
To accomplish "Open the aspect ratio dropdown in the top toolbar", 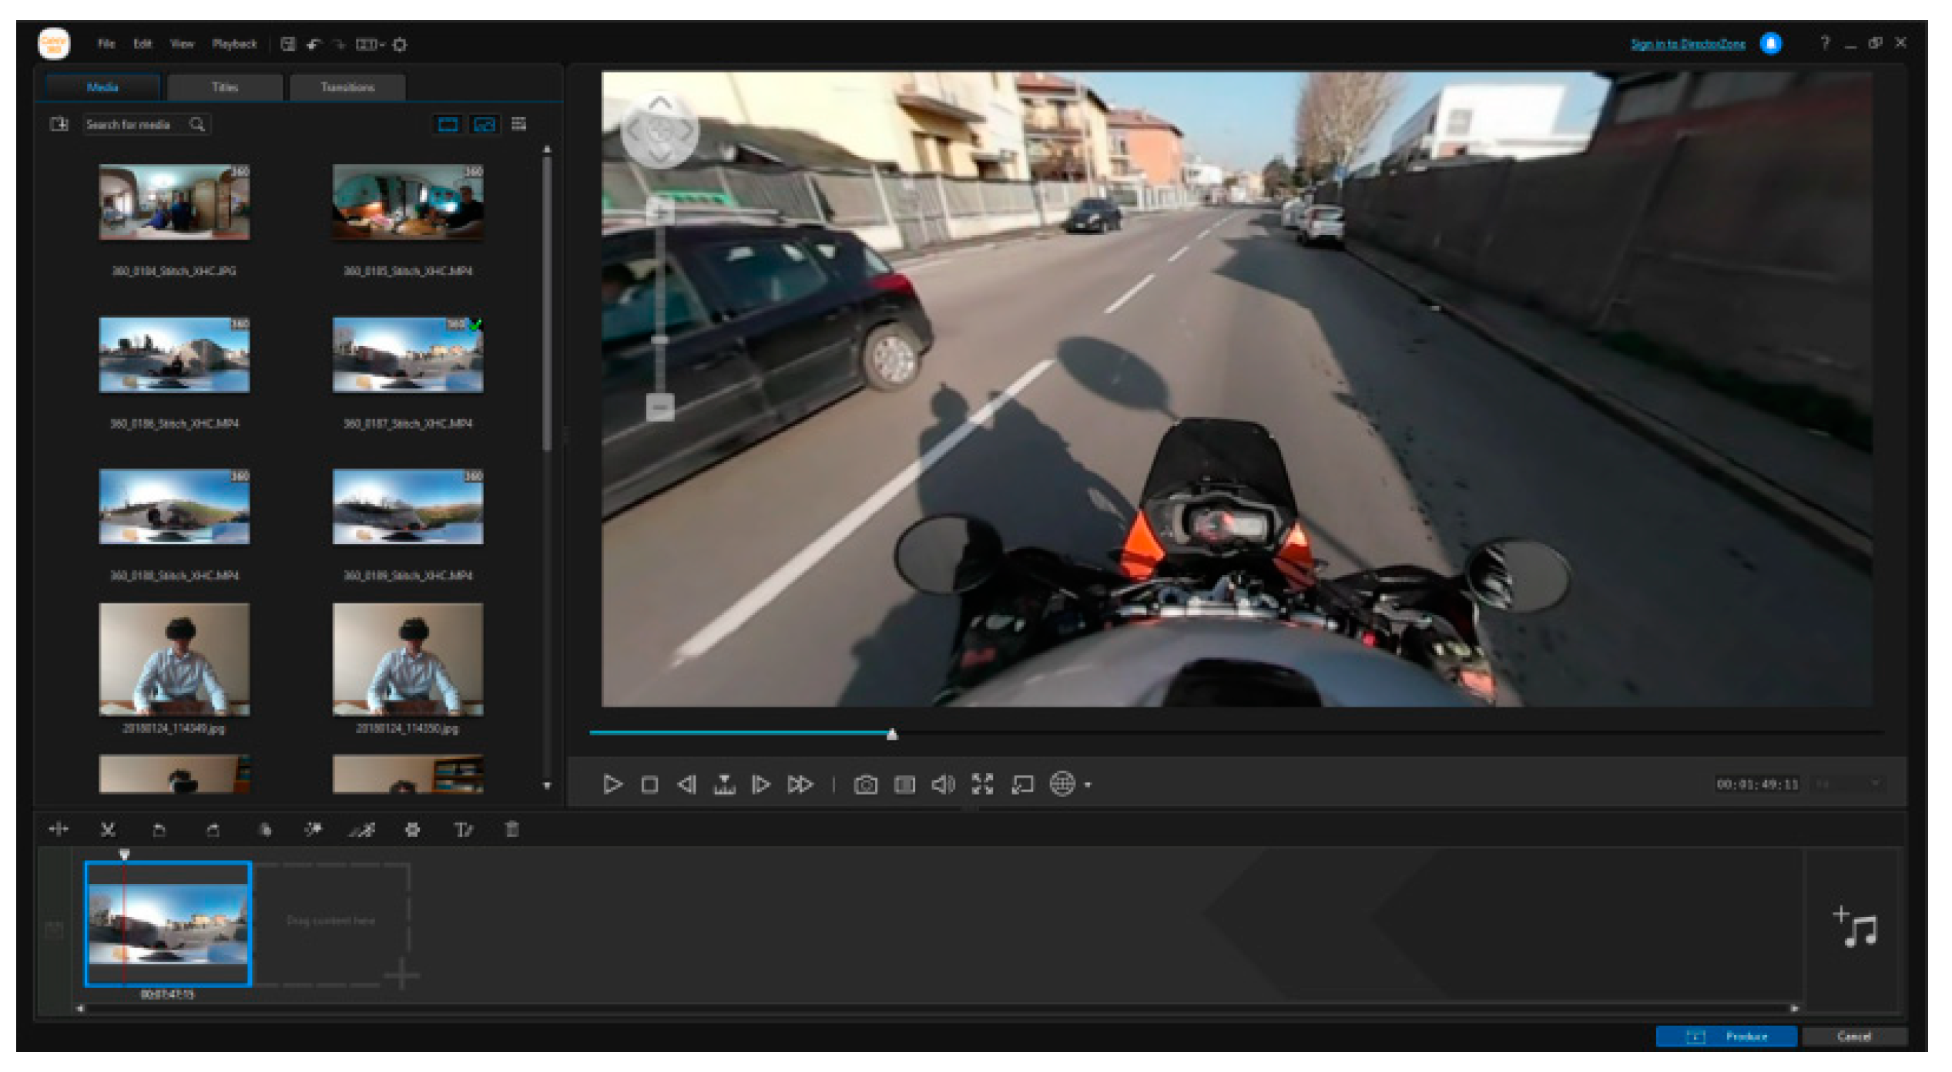I will pyautogui.click(x=370, y=45).
